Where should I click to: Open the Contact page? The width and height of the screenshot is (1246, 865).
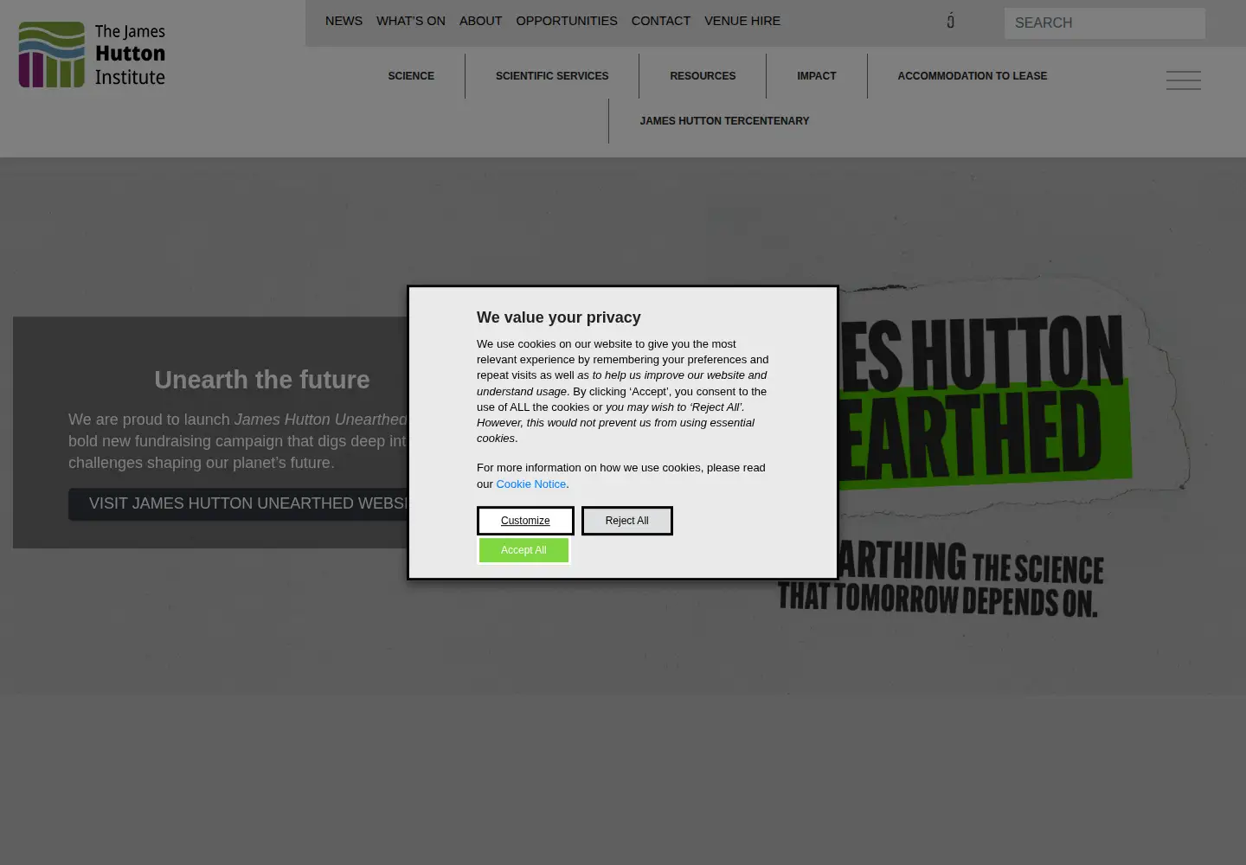coord(661,21)
